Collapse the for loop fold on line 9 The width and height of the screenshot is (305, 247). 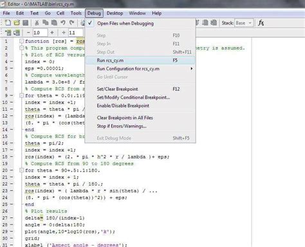(21, 95)
